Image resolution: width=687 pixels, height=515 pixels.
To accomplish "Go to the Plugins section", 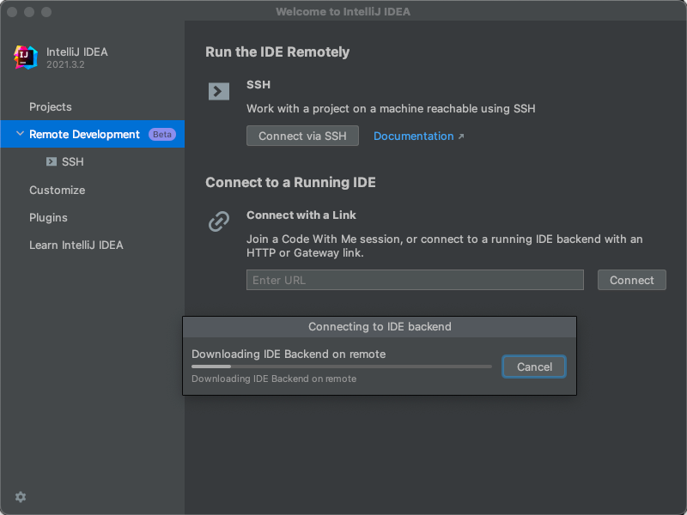I will (x=48, y=217).
